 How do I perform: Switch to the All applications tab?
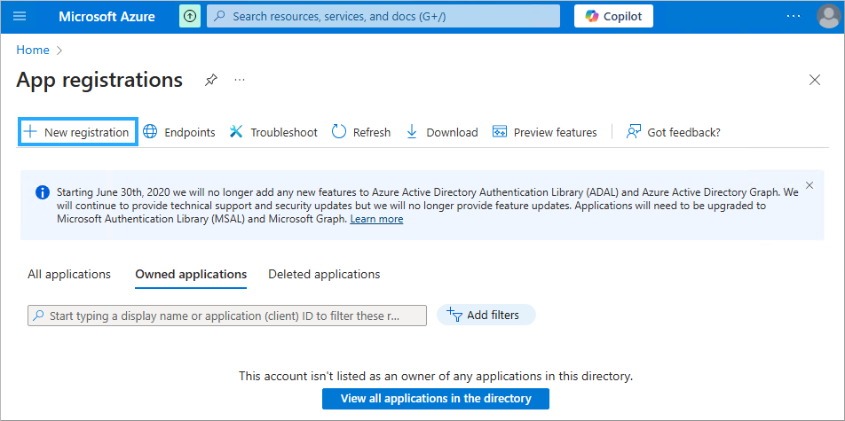(69, 274)
